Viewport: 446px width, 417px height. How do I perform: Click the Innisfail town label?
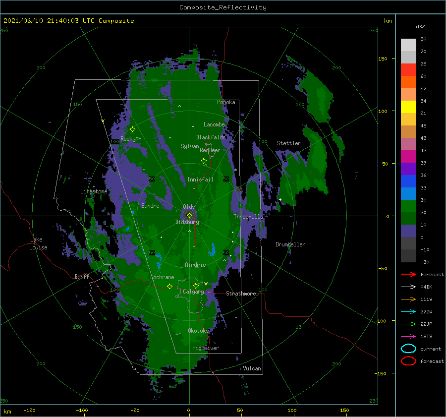tap(200, 179)
